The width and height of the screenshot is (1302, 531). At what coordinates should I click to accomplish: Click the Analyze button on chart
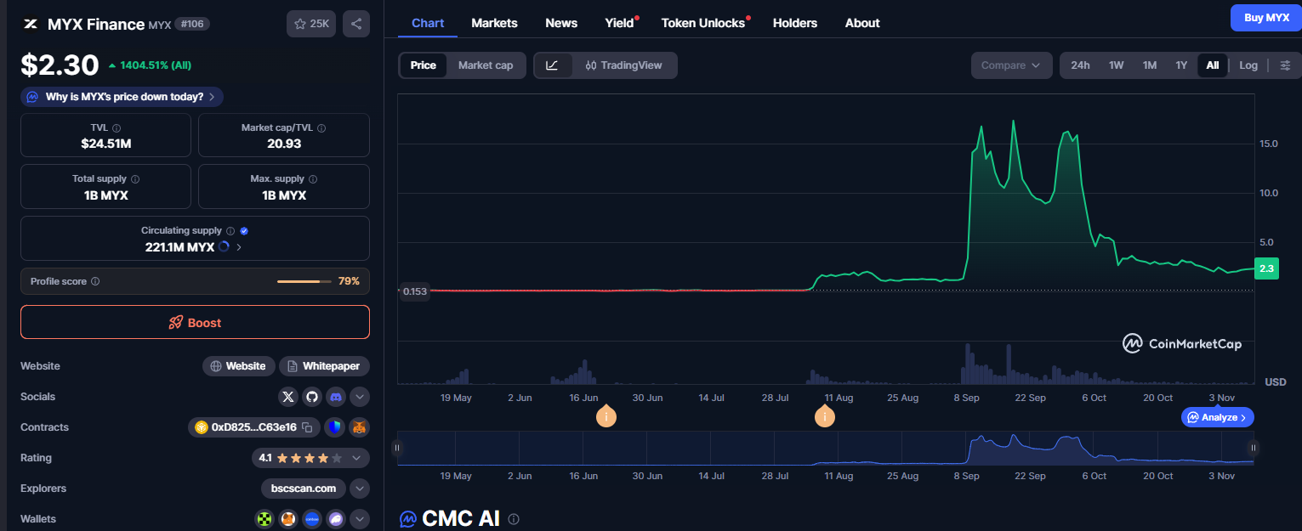[1218, 417]
